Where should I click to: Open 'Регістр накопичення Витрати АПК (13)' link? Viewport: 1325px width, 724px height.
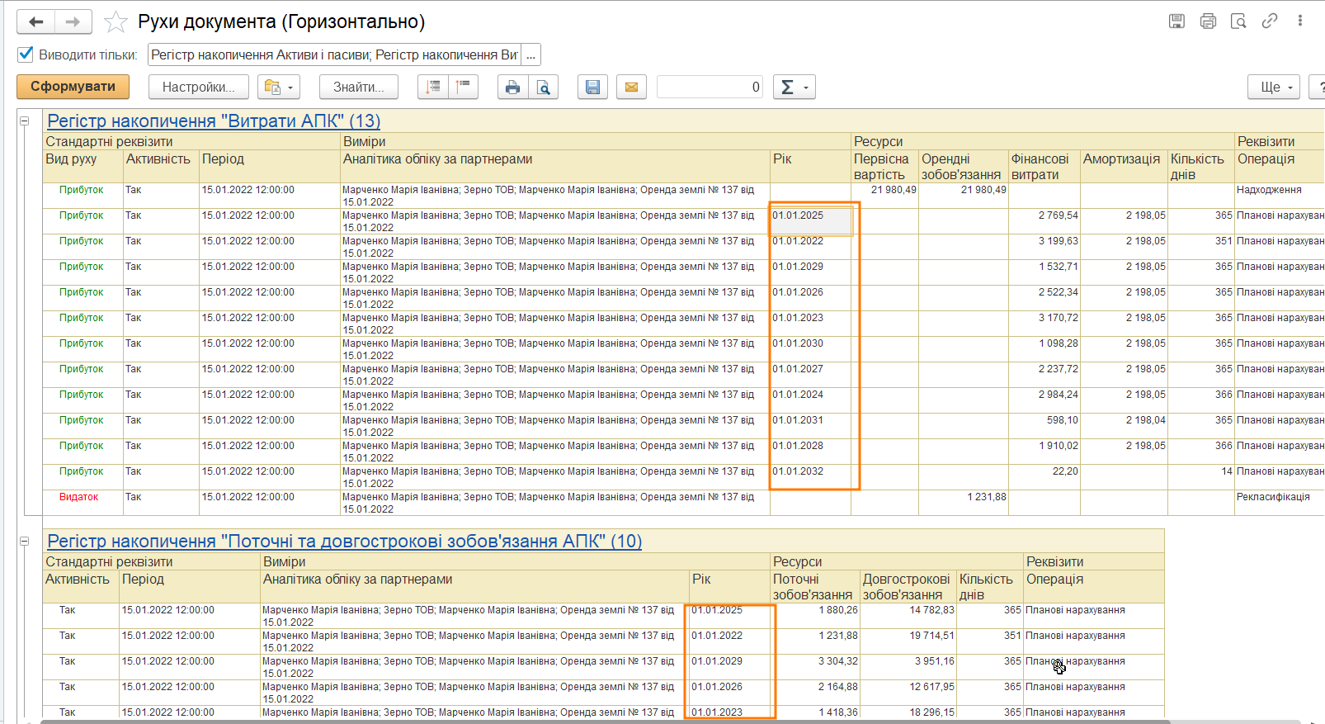(214, 121)
